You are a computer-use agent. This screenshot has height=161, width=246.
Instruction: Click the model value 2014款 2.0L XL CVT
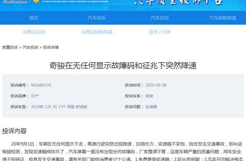tap(59, 107)
